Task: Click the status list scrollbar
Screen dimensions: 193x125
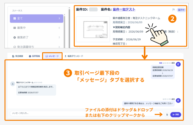Action: pyautogui.click(x=64, y=31)
